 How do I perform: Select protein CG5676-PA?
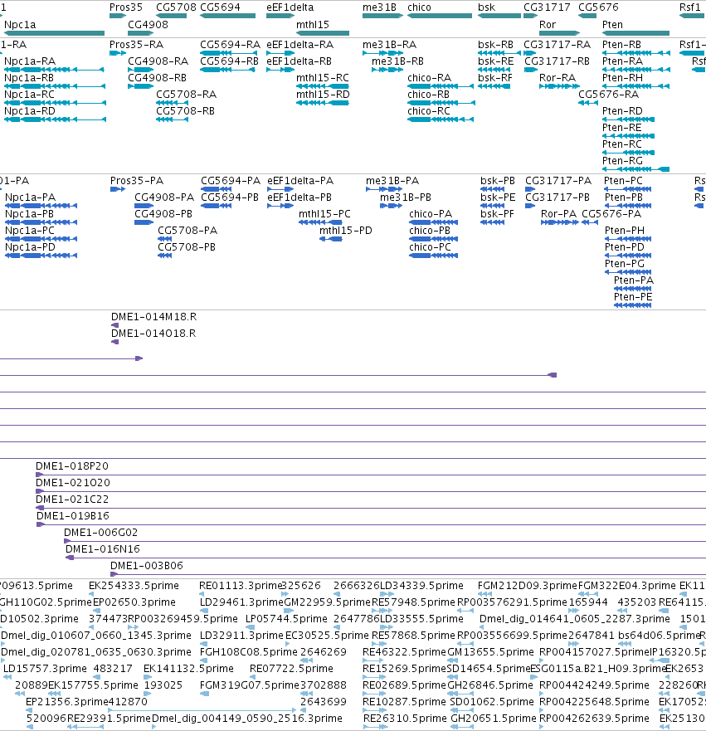611,214
